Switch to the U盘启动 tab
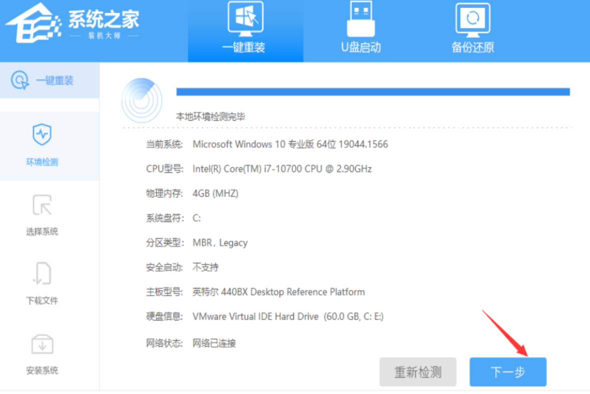 [x=361, y=20]
